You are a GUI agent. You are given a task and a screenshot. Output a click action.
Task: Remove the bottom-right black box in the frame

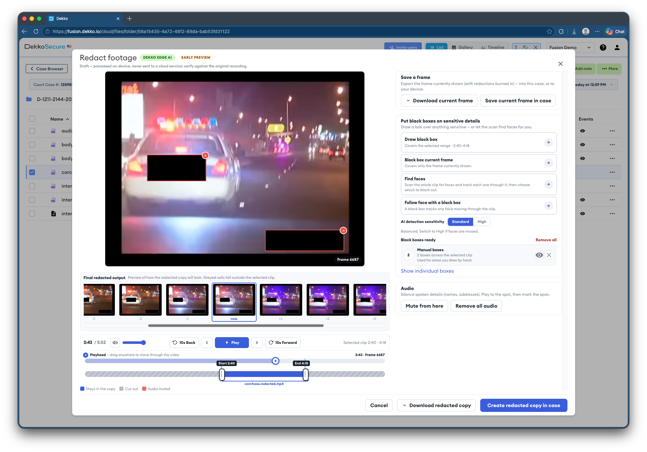point(344,230)
